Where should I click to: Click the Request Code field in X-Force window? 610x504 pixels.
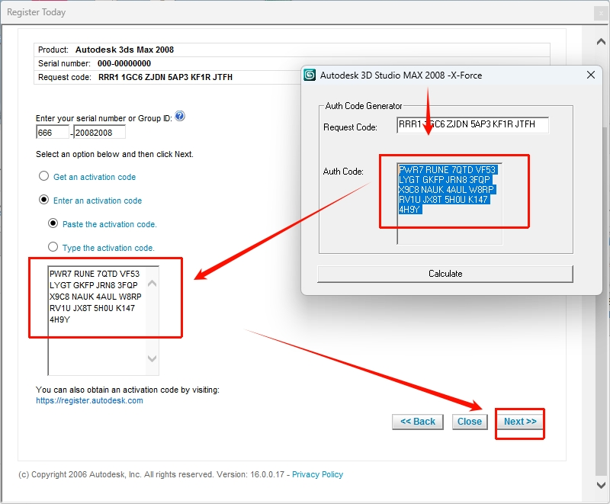(472, 126)
